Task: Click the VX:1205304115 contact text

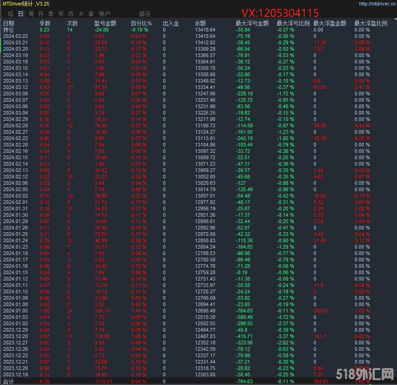Action: [280, 13]
